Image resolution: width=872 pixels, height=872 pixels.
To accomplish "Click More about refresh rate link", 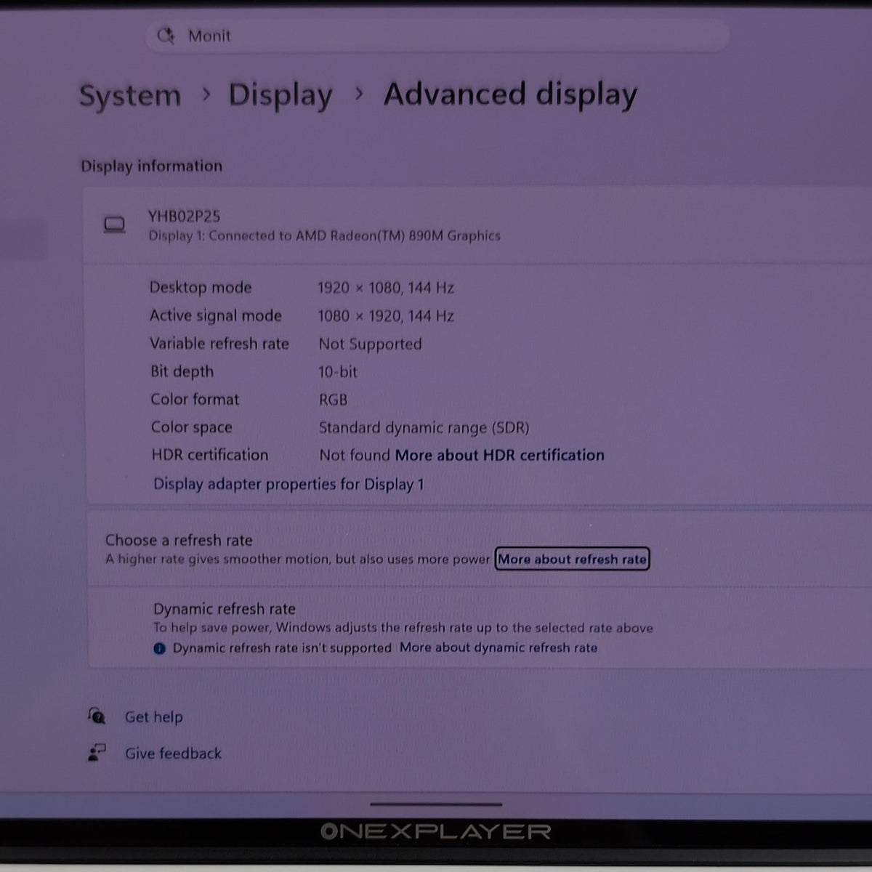I will tap(572, 560).
